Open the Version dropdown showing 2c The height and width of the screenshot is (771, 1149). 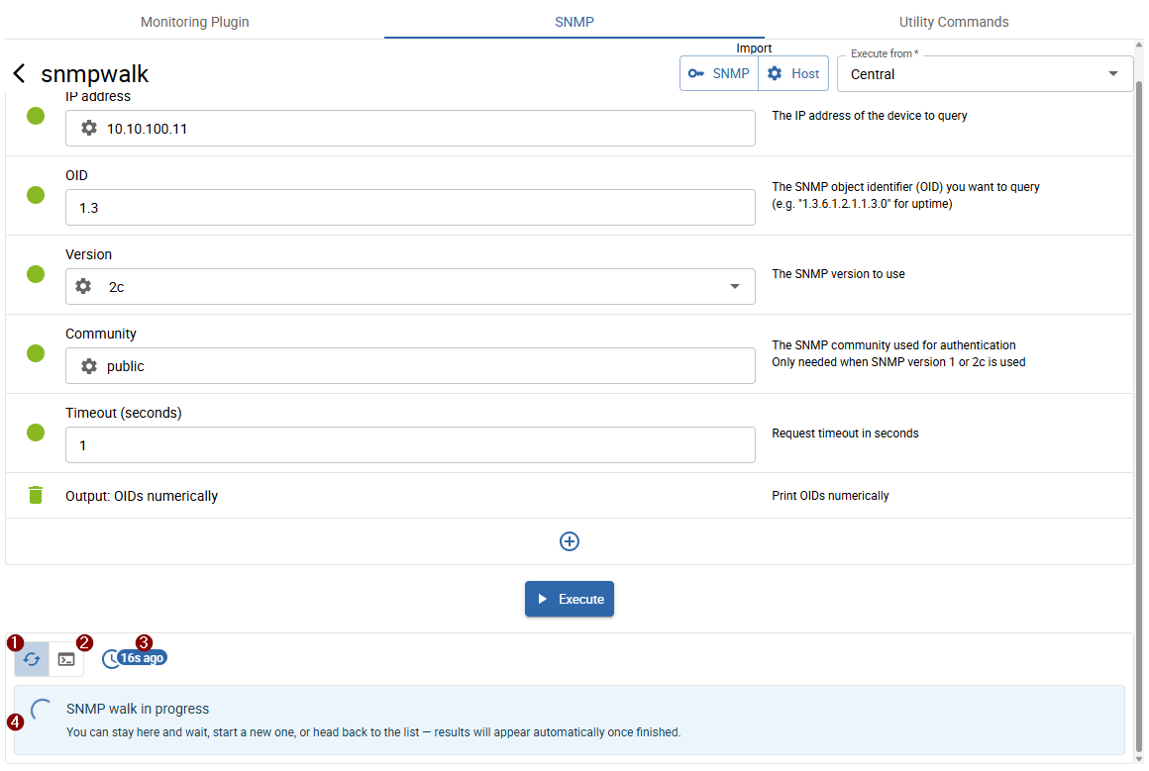point(734,287)
